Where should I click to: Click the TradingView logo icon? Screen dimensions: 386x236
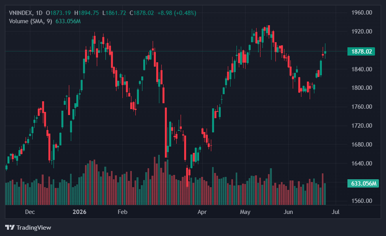(x=10, y=227)
